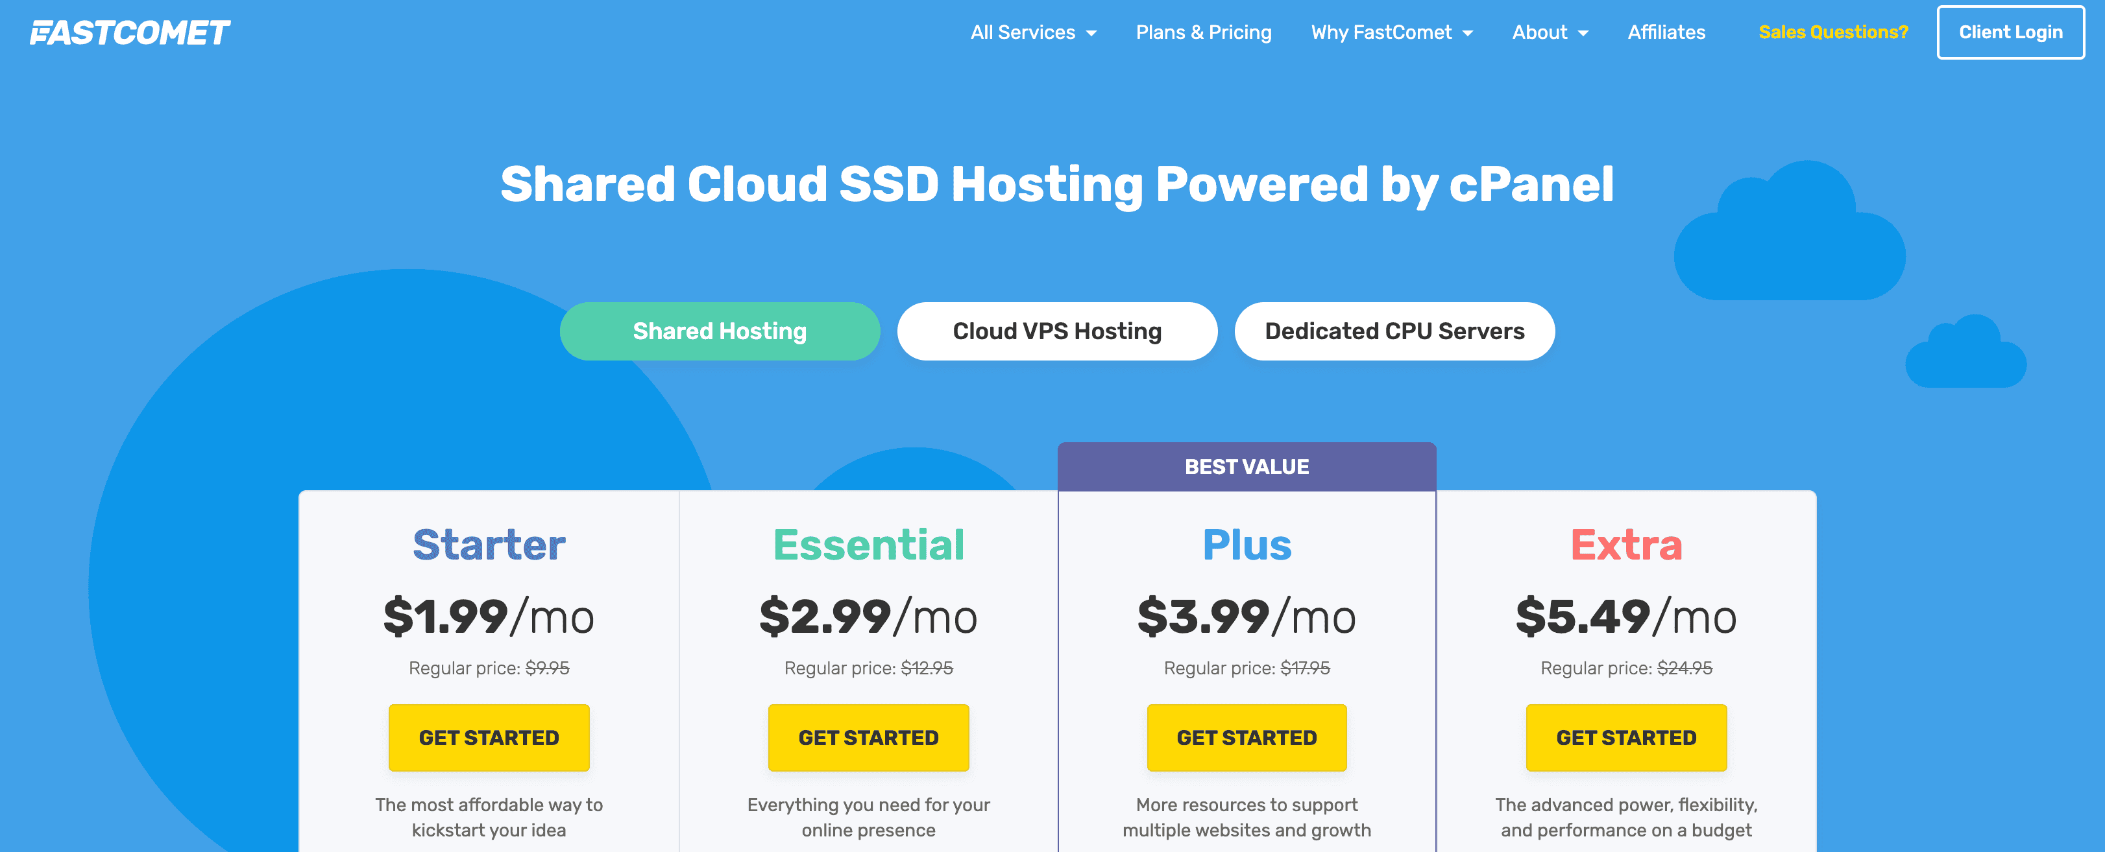Click the Sales Questions? link
The width and height of the screenshot is (2105, 852).
[1833, 32]
